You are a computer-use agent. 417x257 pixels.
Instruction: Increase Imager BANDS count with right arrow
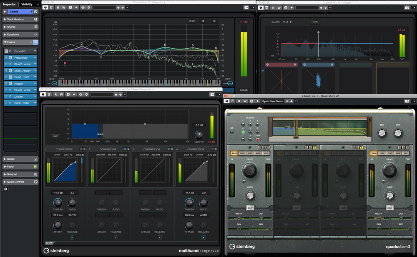[x=291, y=22]
